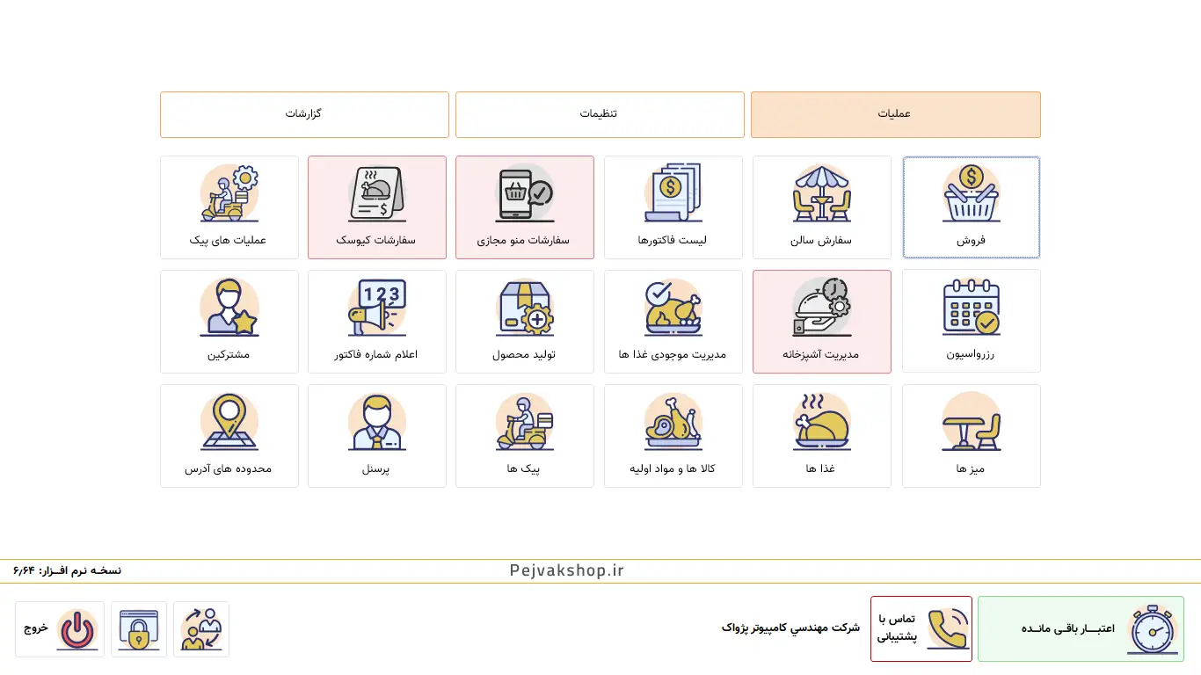Open مدیریت موجودی غذا ها tile
1201x675 pixels.
point(673,322)
